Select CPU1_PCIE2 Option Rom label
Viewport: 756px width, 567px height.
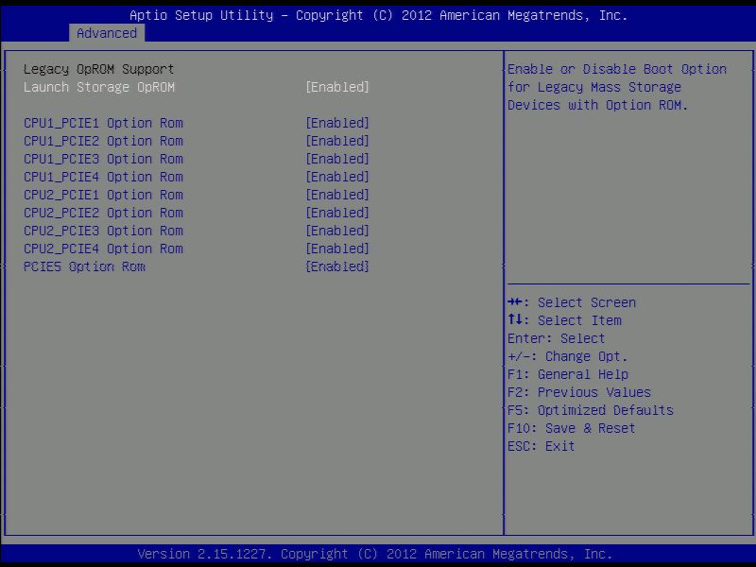click(103, 141)
